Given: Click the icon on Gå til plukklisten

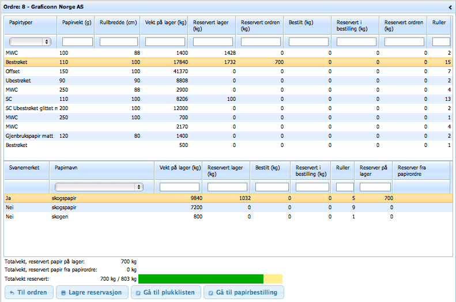Looking at the screenshot, I should pyautogui.click(x=137, y=293).
